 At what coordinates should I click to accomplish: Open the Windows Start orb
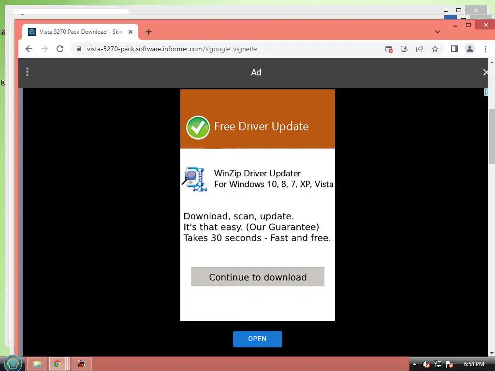point(13,363)
